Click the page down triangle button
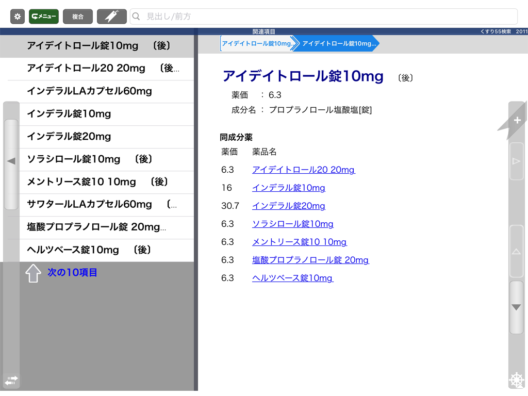The image size is (528, 396). click(x=516, y=307)
